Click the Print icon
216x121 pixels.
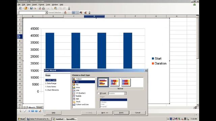pyautogui.click(x=44, y=8)
